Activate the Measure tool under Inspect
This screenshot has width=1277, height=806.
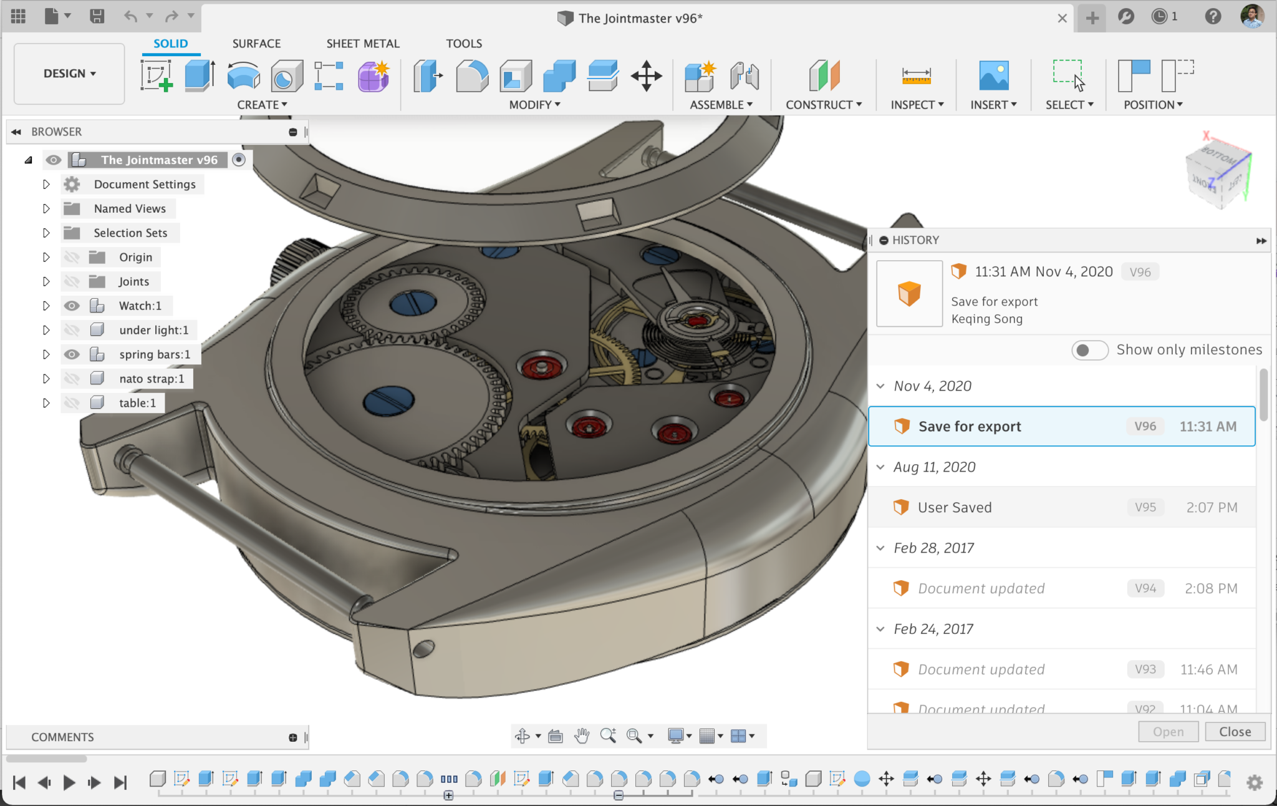[x=914, y=75]
